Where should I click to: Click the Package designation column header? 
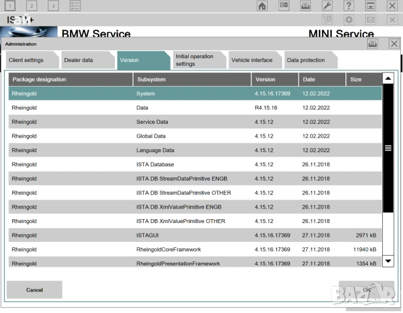(71, 80)
